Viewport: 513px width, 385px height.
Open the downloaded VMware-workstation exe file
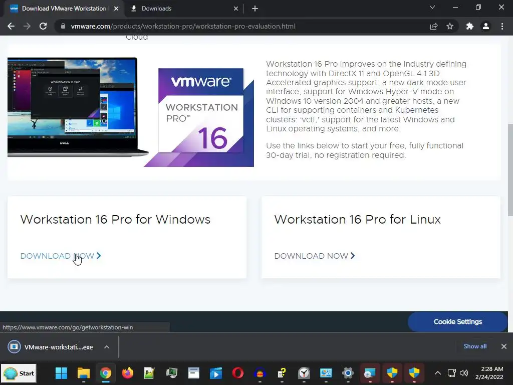(52, 347)
